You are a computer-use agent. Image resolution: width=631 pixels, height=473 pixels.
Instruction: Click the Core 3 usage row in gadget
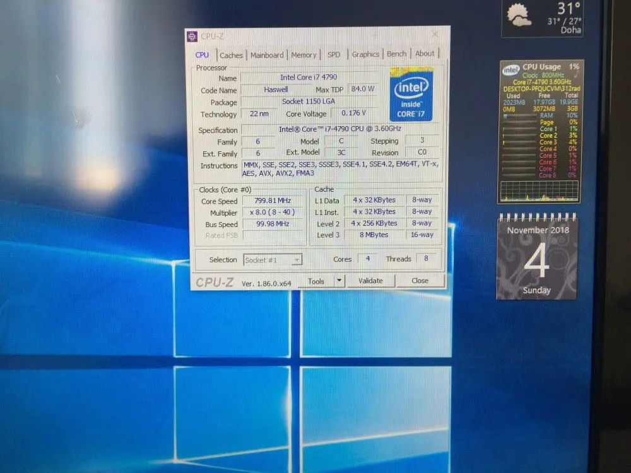point(540,142)
